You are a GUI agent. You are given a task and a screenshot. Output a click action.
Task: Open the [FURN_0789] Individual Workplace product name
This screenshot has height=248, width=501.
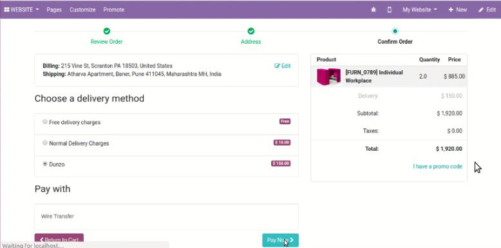(x=374, y=77)
